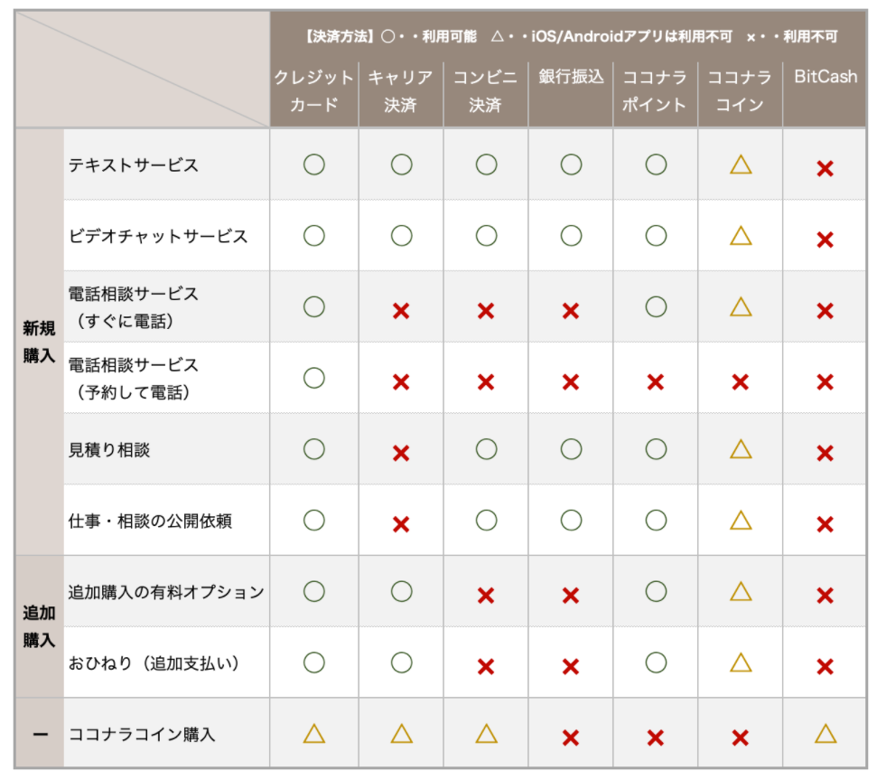877x780 pixels.
Task: Click the 追加購入 category cell
Action: pos(39,626)
